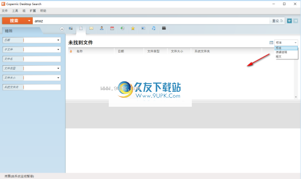Click the results list scroll down arrow
This screenshot has height=179, width=301.
(296, 97)
